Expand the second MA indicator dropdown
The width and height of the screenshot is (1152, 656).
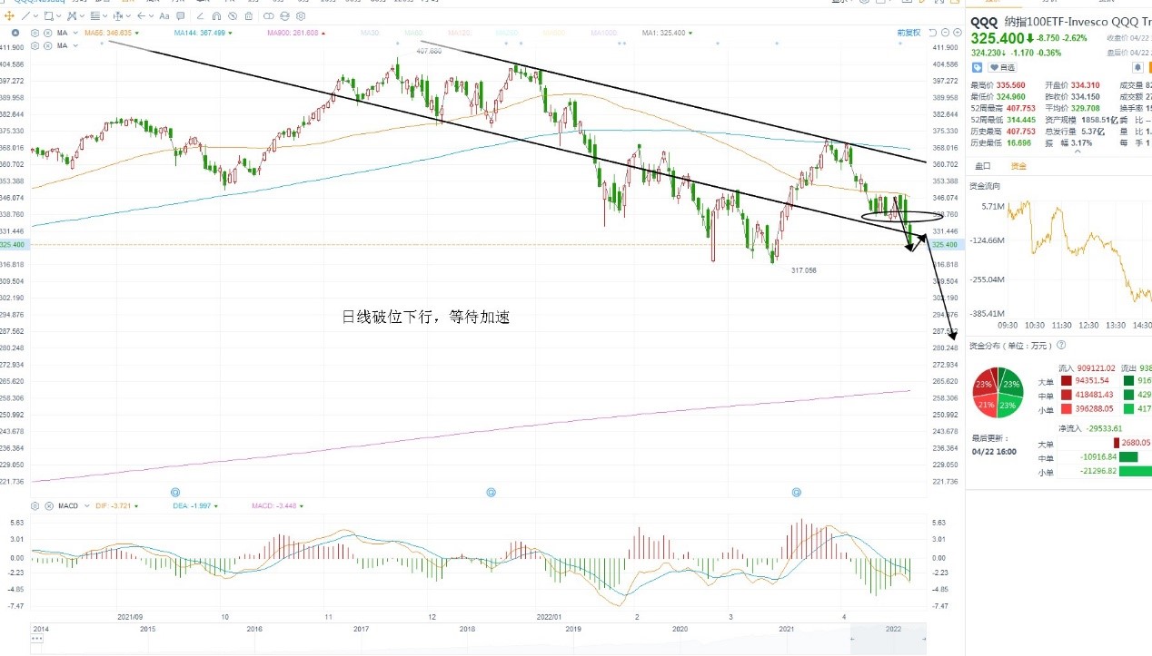pos(75,45)
